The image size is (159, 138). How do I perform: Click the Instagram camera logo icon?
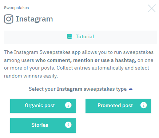pos(8,19)
